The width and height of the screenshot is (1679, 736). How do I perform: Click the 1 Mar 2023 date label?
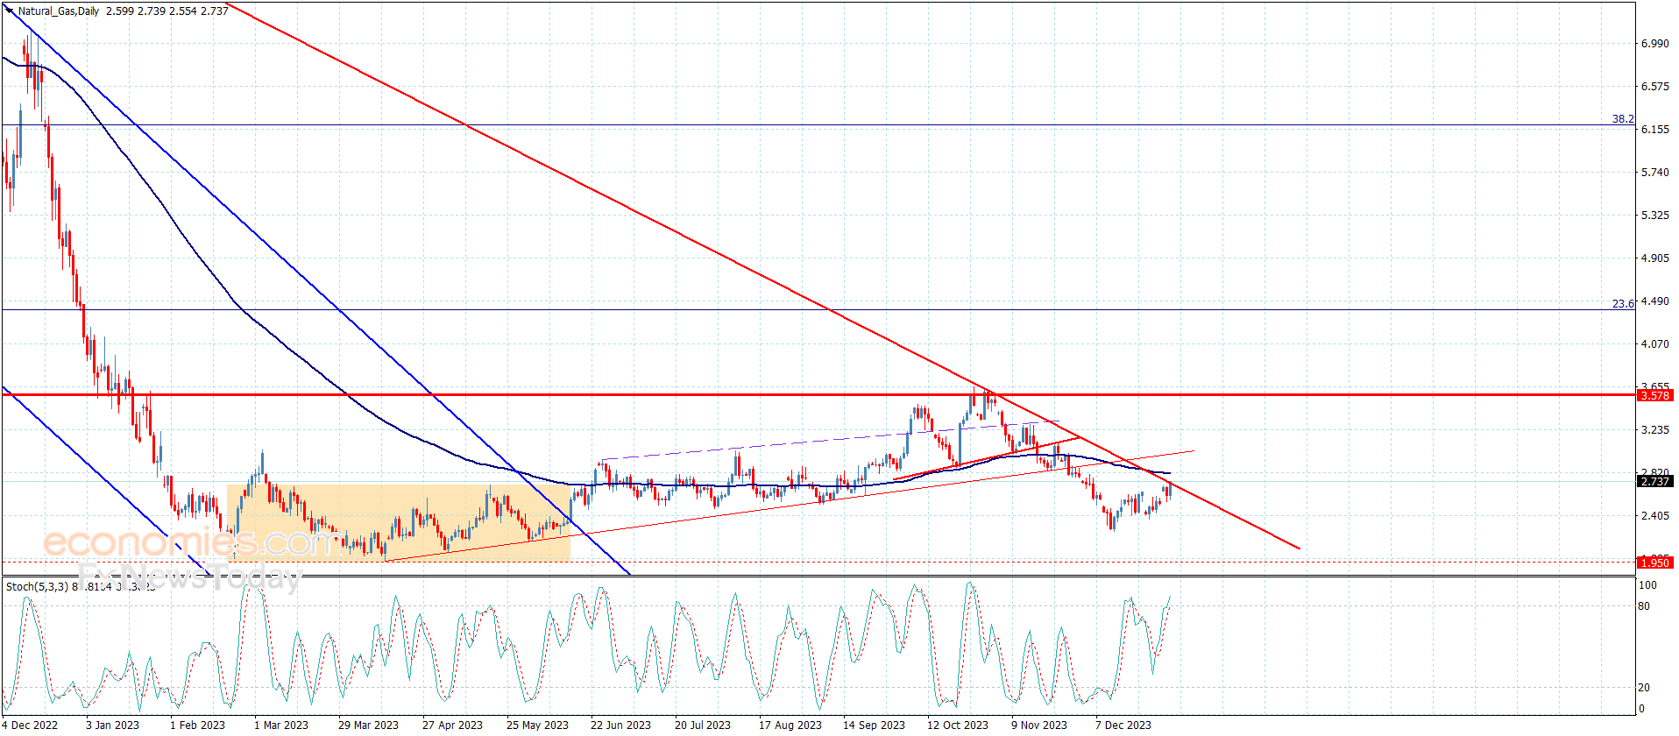[x=281, y=725]
